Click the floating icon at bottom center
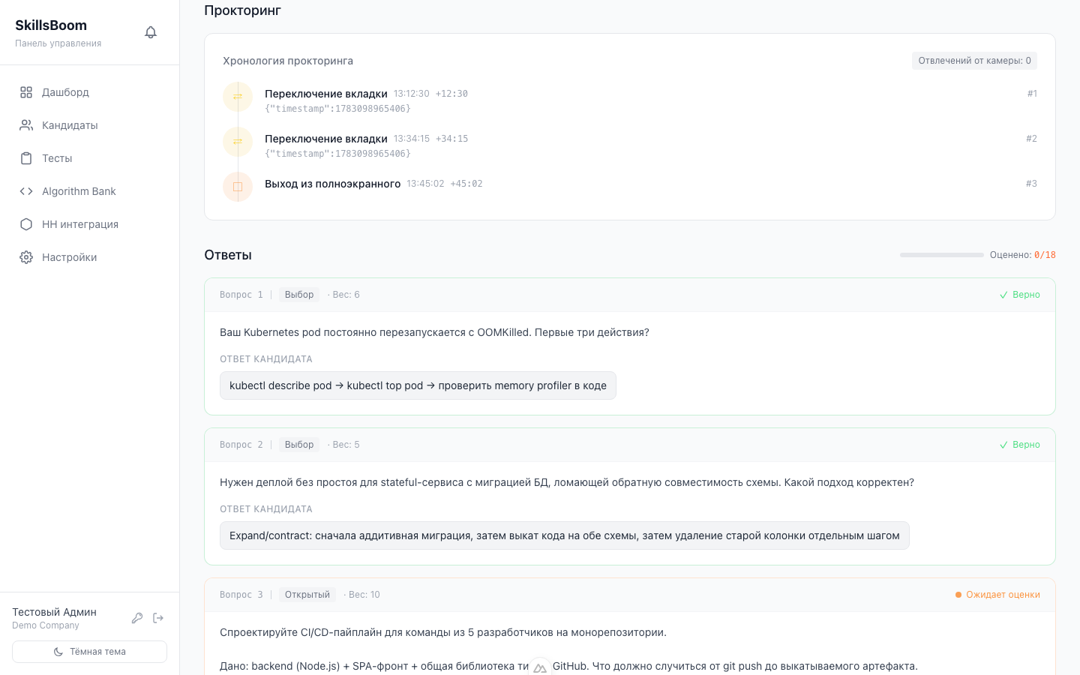 pos(540,667)
